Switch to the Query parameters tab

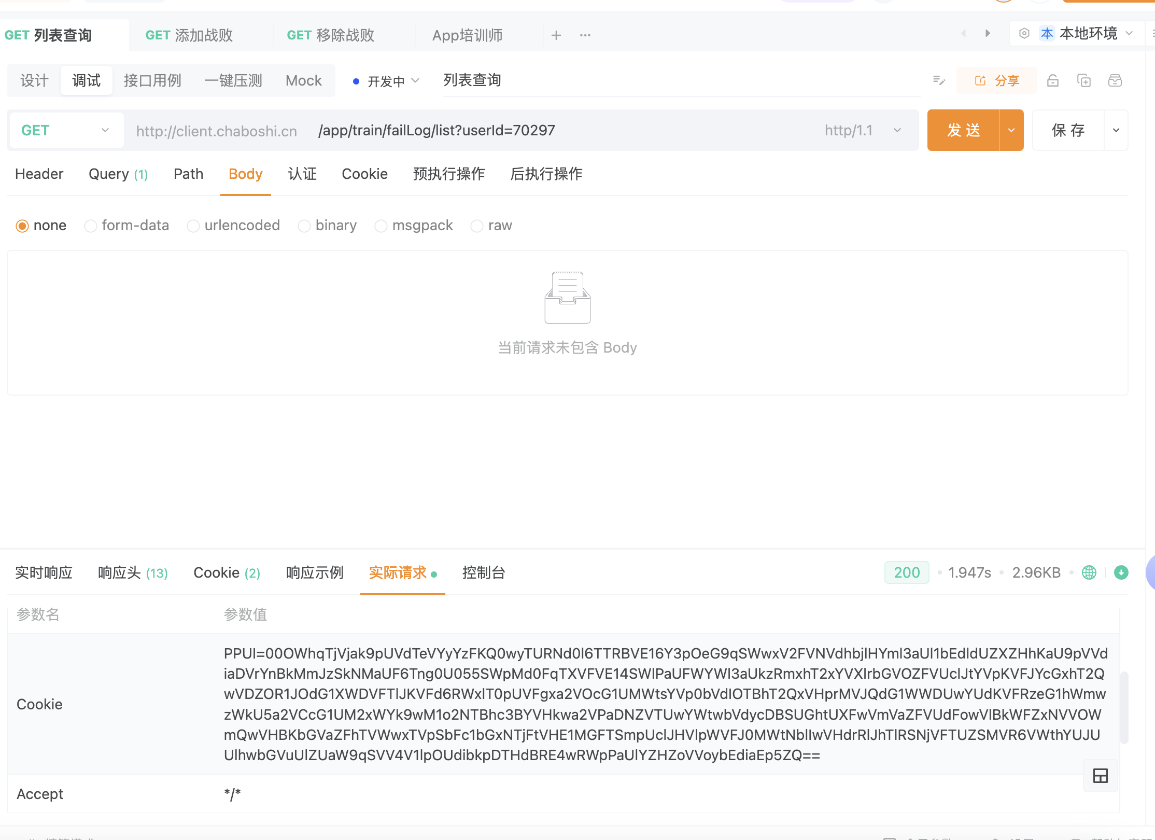118,174
